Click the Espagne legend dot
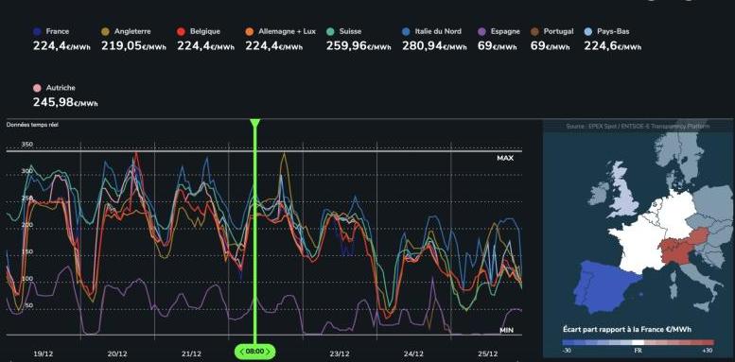The height and width of the screenshot is (362, 735). pos(481,32)
